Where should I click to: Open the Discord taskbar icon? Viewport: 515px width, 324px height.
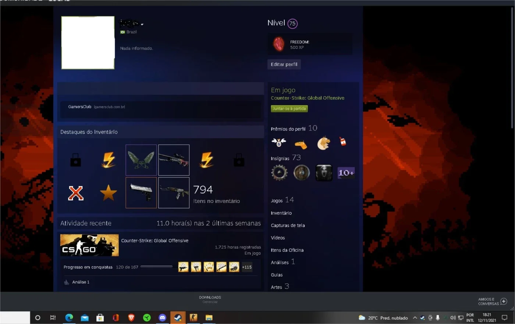(x=162, y=318)
